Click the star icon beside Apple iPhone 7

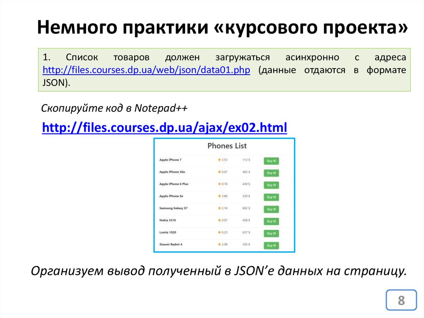(x=219, y=160)
